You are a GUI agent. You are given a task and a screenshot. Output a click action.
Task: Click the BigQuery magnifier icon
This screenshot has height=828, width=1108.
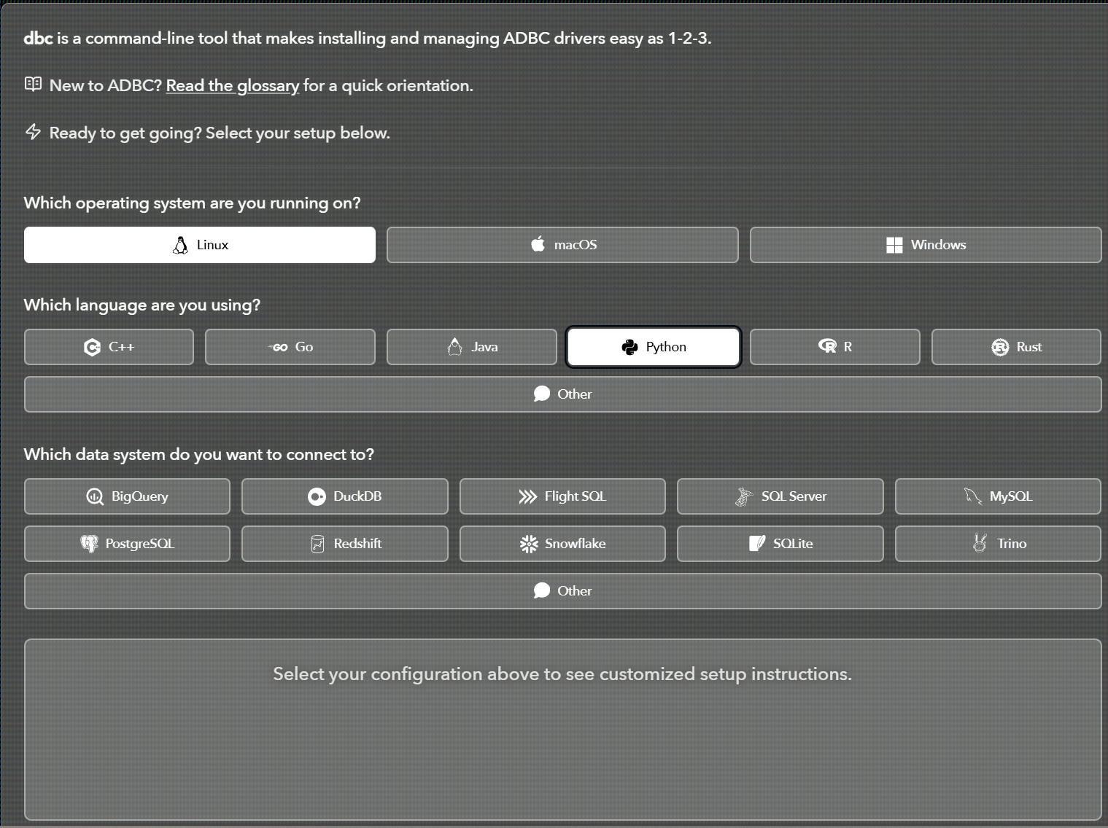pos(95,497)
